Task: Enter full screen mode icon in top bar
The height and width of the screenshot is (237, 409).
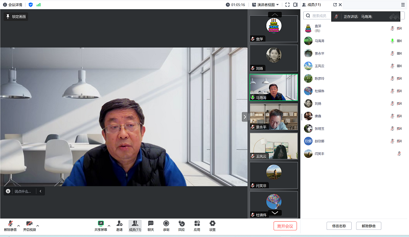Action: point(287,5)
